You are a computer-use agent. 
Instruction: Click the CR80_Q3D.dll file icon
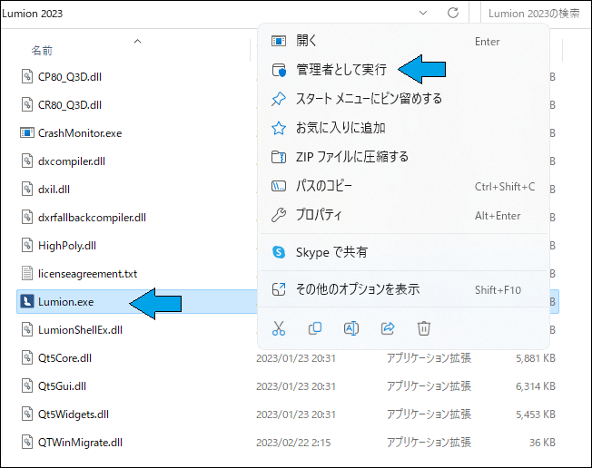click(x=27, y=105)
